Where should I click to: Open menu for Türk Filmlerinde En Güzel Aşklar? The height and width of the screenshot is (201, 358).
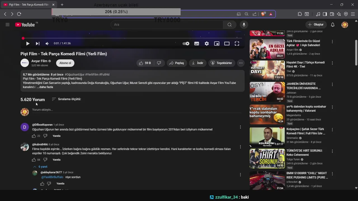[332, 42]
